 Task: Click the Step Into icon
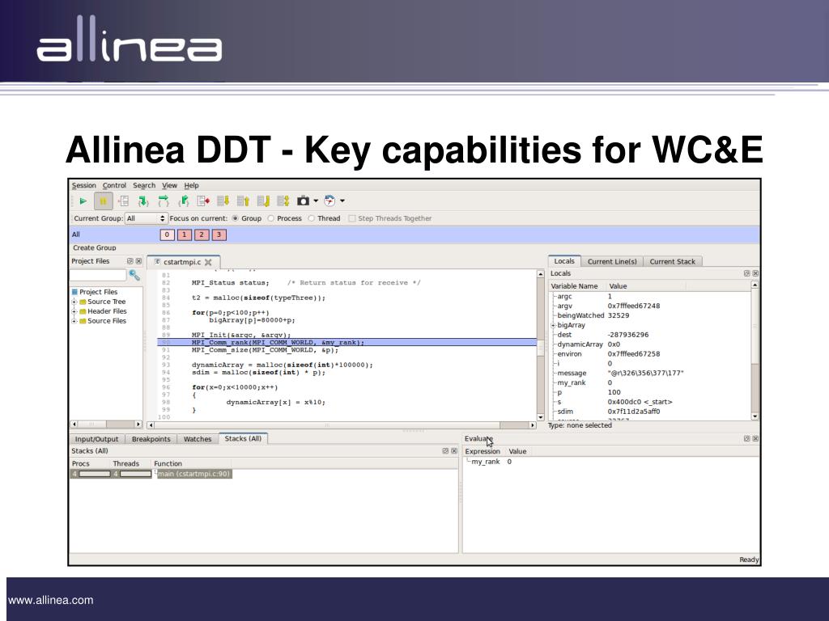click(x=143, y=201)
